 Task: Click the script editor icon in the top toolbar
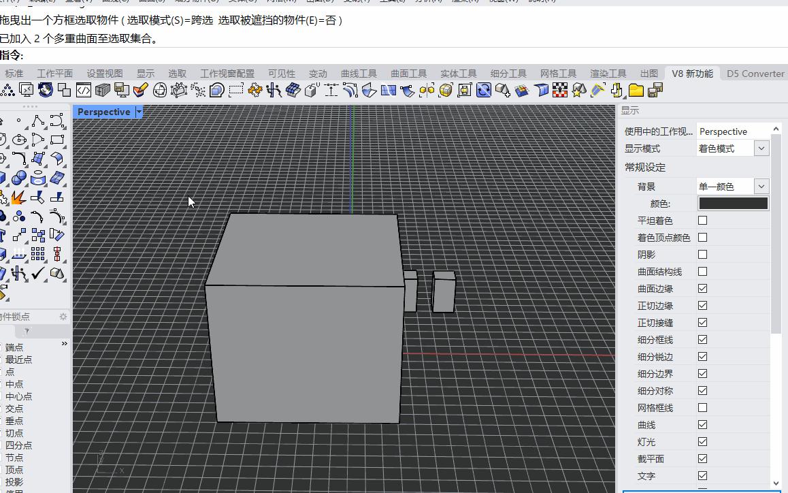click(x=83, y=90)
